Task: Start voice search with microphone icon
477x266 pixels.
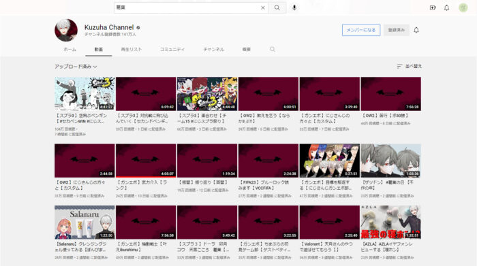Action: [294, 7]
